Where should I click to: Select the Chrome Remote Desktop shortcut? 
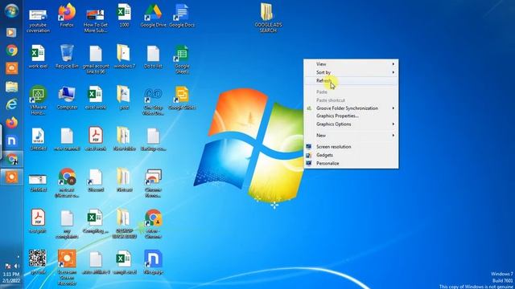pyautogui.click(x=153, y=183)
